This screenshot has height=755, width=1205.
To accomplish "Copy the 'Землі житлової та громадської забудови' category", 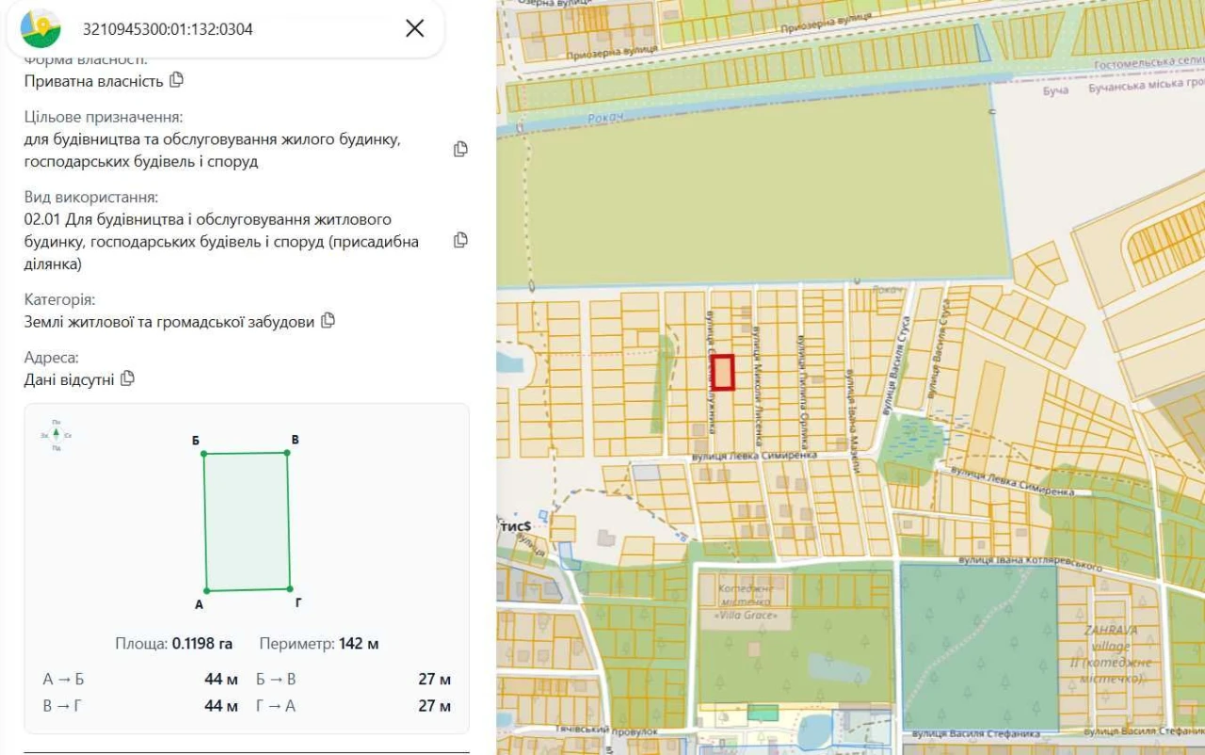I will [x=328, y=320].
